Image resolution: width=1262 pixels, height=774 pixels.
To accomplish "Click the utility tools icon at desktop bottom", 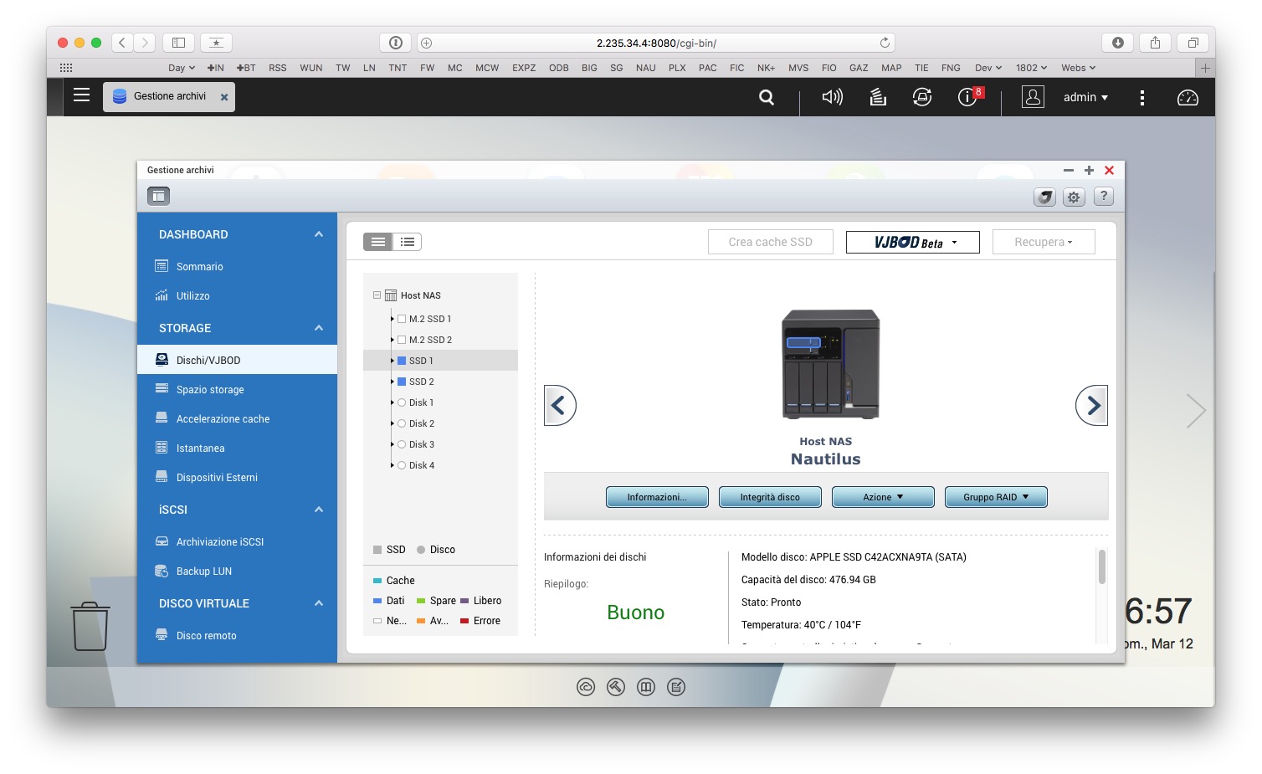I will click(616, 687).
